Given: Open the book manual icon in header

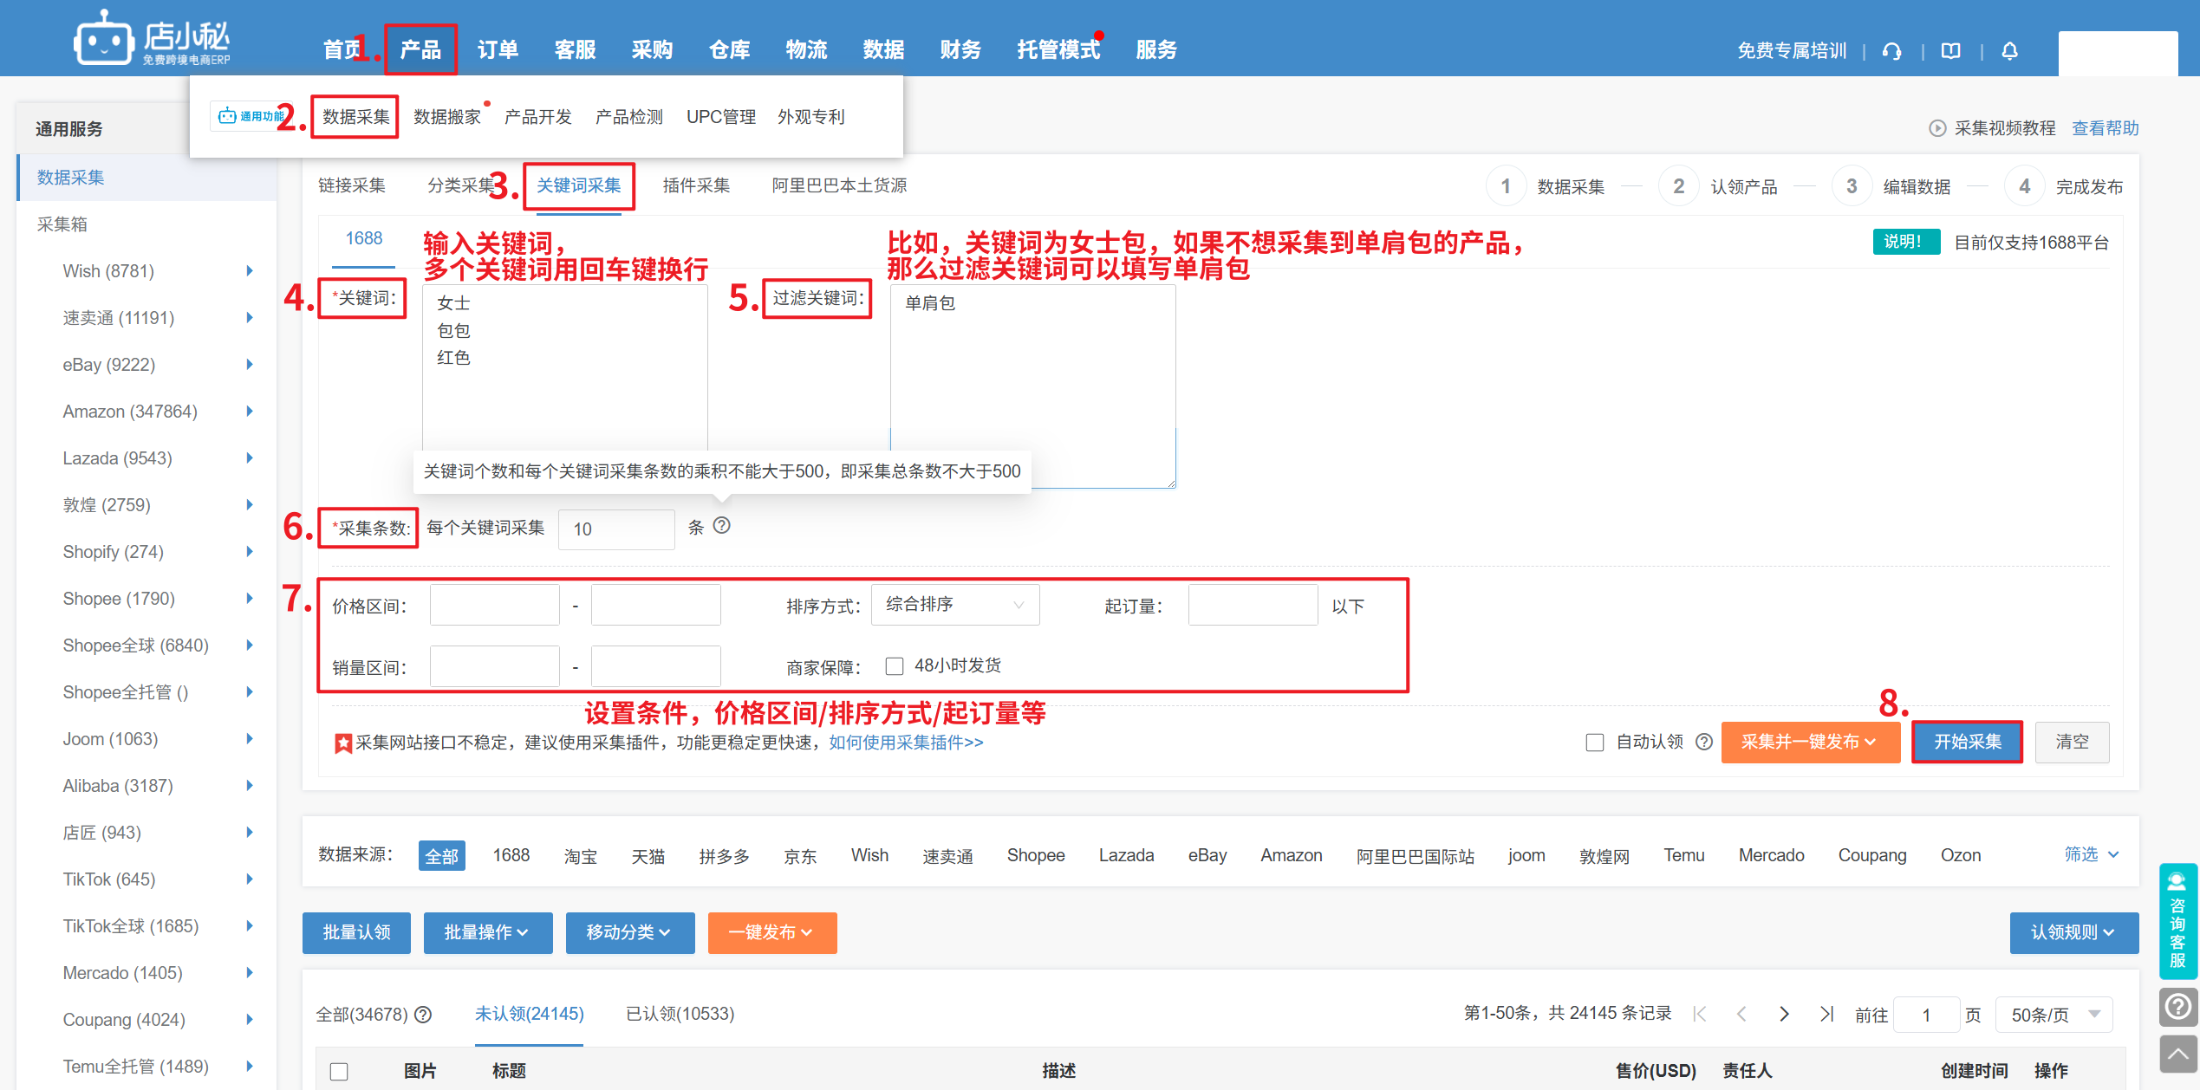Looking at the screenshot, I should click(1950, 51).
